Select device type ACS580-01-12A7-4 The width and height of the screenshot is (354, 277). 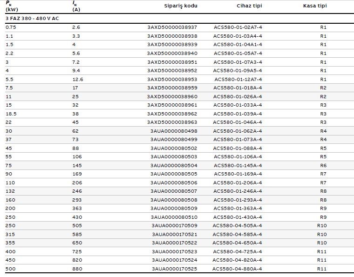pyautogui.click(x=238, y=80)
